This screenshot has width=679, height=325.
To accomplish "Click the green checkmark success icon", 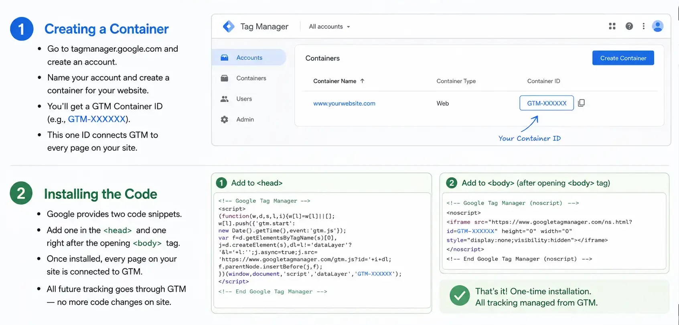I will click(x=460, y=296).
